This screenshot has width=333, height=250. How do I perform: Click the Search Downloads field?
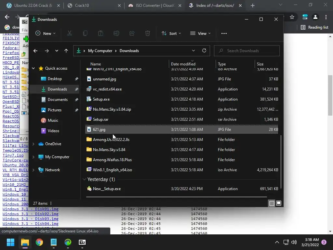[247, 51]
